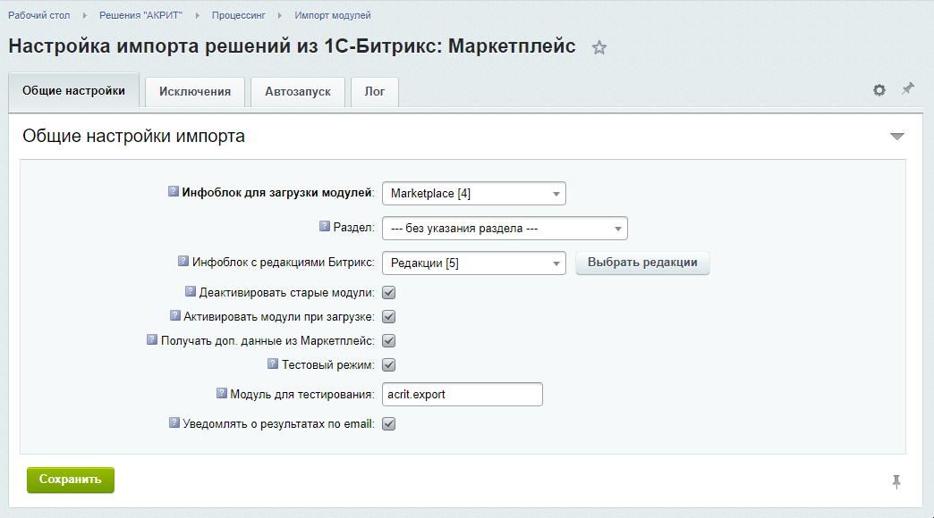Toggle Деактивировать старые модули checkbox
This screenshot has height=518, width=934.
[389, 292]
